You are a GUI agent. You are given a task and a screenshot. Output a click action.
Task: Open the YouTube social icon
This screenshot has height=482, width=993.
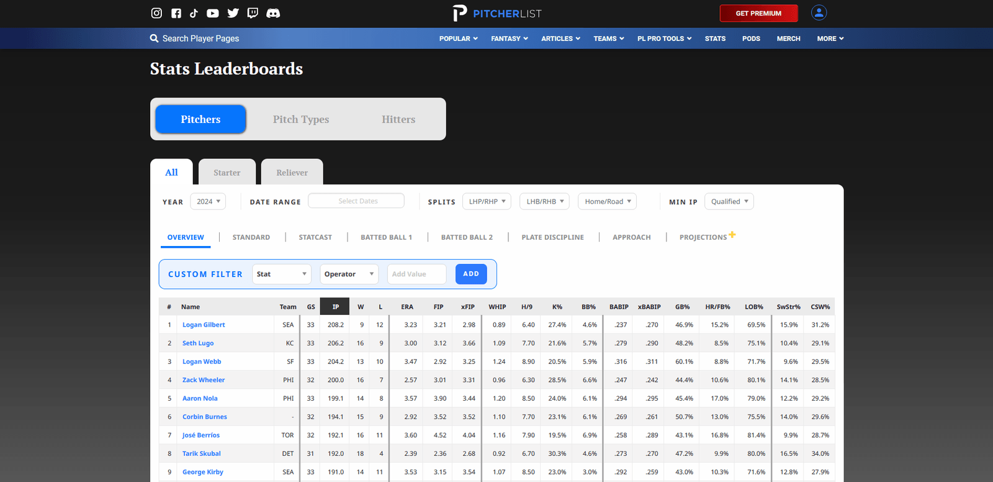[x=212, y=13]
